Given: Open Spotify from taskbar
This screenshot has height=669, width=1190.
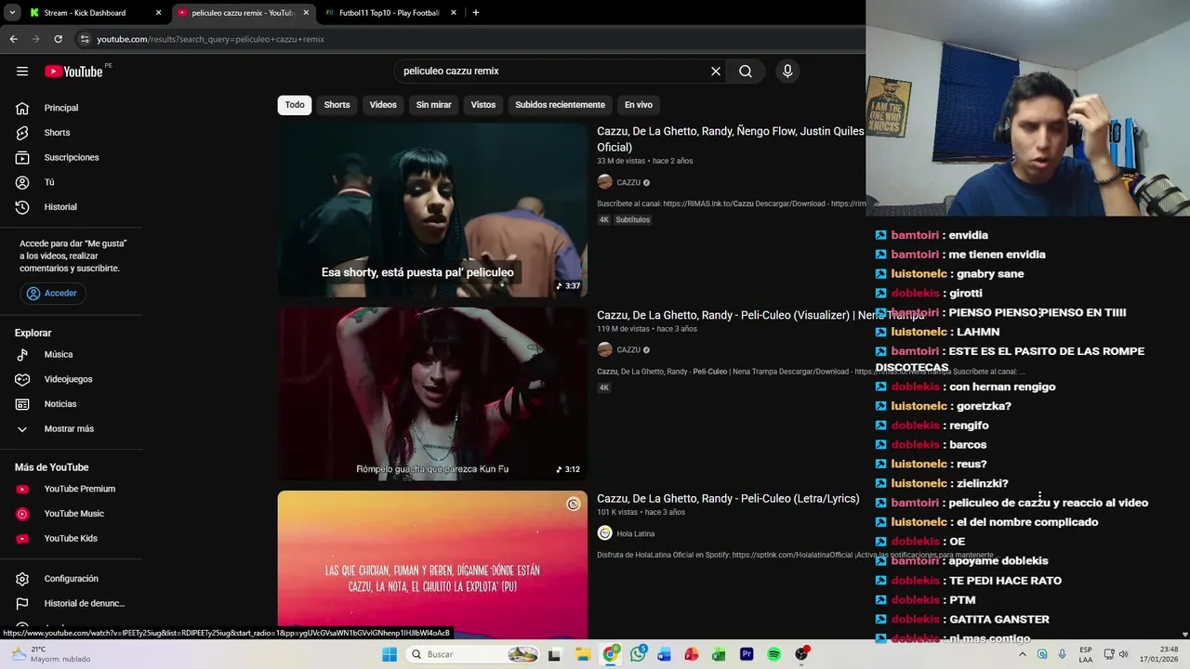Looking at the screenshot, I should pyautogui.click(x=773, y=654).
